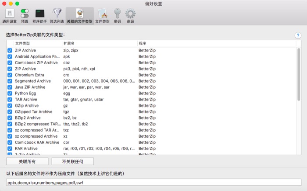Select the 'xz compressed Archive' row name

[x=36, y=136]
